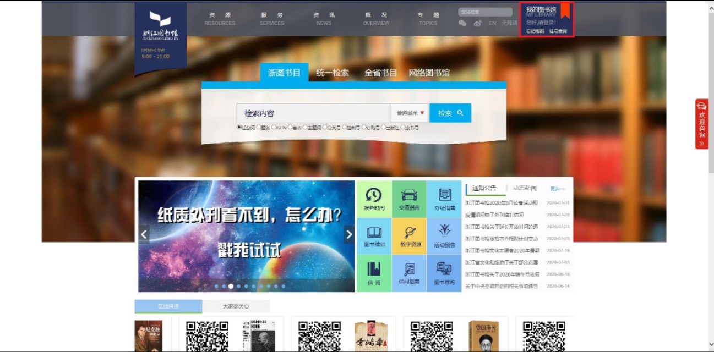
Task: Advance carousel with right arrow control
Action: pos(349,233)
